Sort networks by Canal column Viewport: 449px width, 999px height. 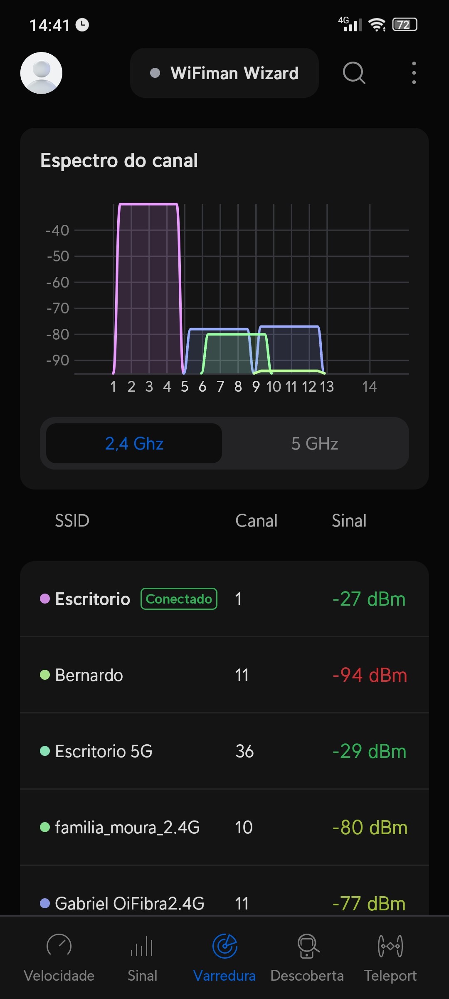point(256,521)
